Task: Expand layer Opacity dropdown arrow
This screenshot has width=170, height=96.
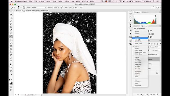Action: click(x=160, y=47)
